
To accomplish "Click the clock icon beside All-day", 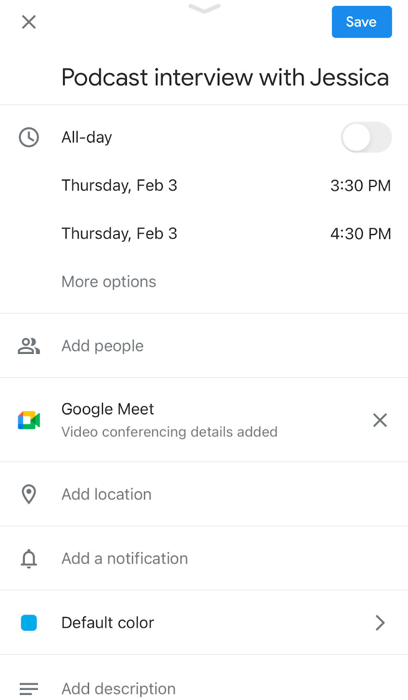I will [29, 138].
